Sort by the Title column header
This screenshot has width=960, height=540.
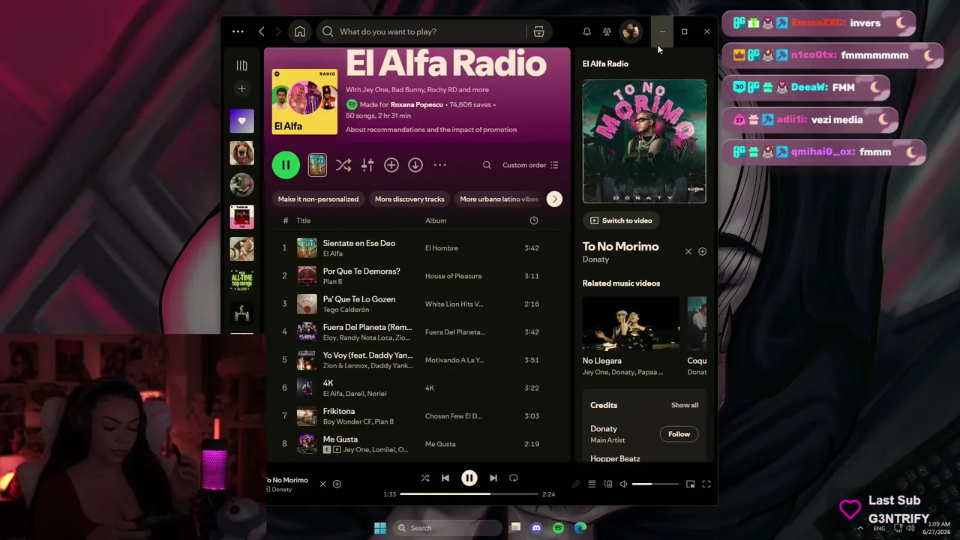point(303,220)
